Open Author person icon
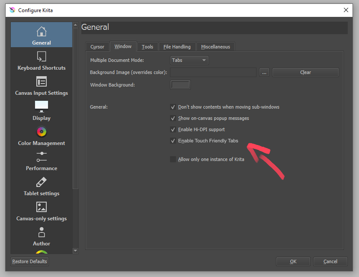The height and width of the screenshot is (277, 359). [42, 232]
